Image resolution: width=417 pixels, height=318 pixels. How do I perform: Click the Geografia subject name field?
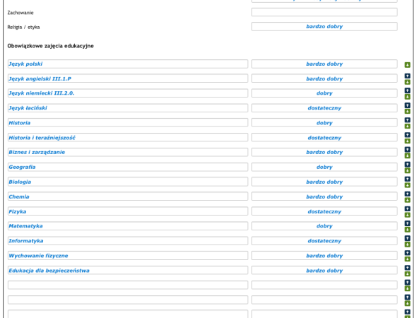tap(128, 167)
